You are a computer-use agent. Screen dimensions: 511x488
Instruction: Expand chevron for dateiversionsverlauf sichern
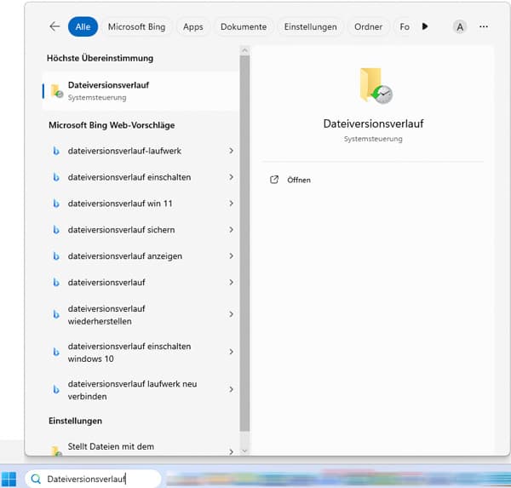pos(231,230)
